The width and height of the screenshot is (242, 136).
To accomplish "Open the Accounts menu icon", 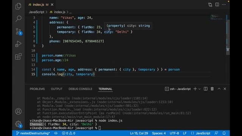I will 19,111.
